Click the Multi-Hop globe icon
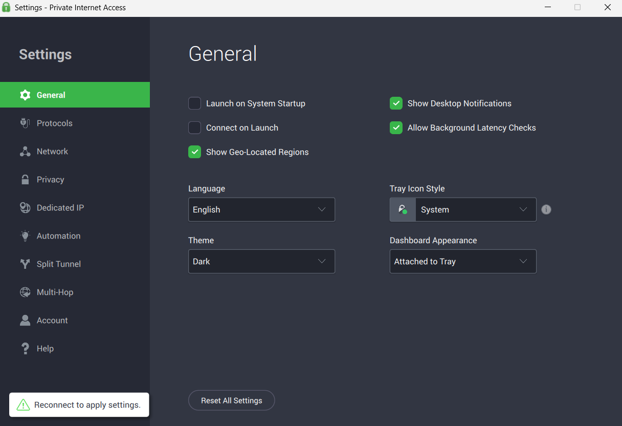This screenshot has width=622, height=426. (25, 292)
